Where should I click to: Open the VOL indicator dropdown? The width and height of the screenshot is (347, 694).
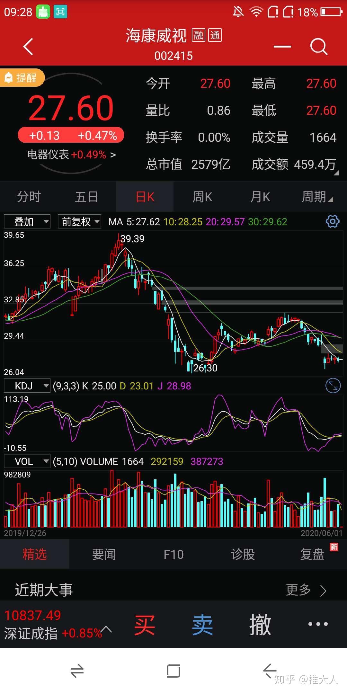pyautogui.click(x=27, y=461)
